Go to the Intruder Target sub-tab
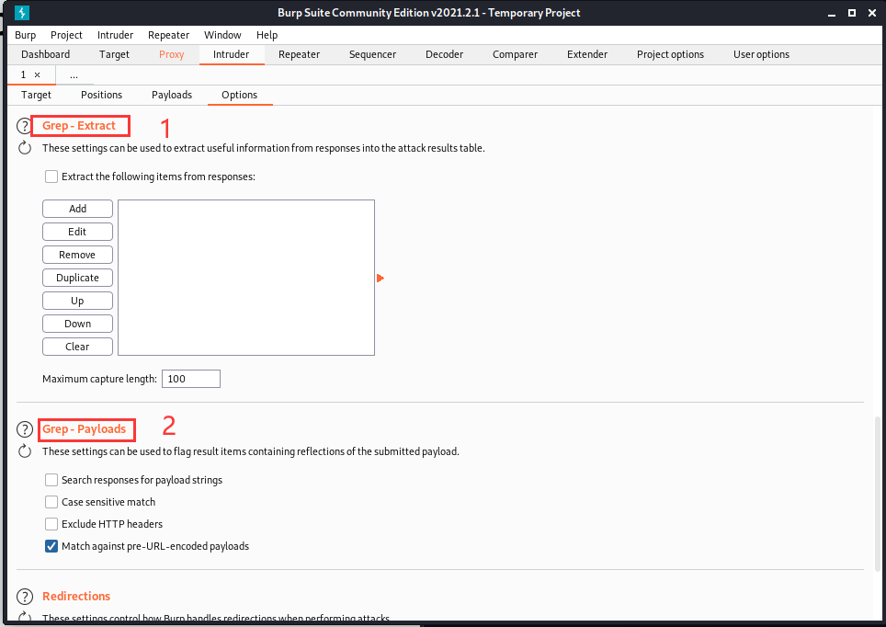 pyautogui.click(x=36, y=95)
